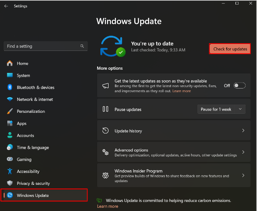The image size is (257, 211).
Task: Click the Bluetooth icon in sidebar
Action: pyautogui.click(x=10, y=87)
